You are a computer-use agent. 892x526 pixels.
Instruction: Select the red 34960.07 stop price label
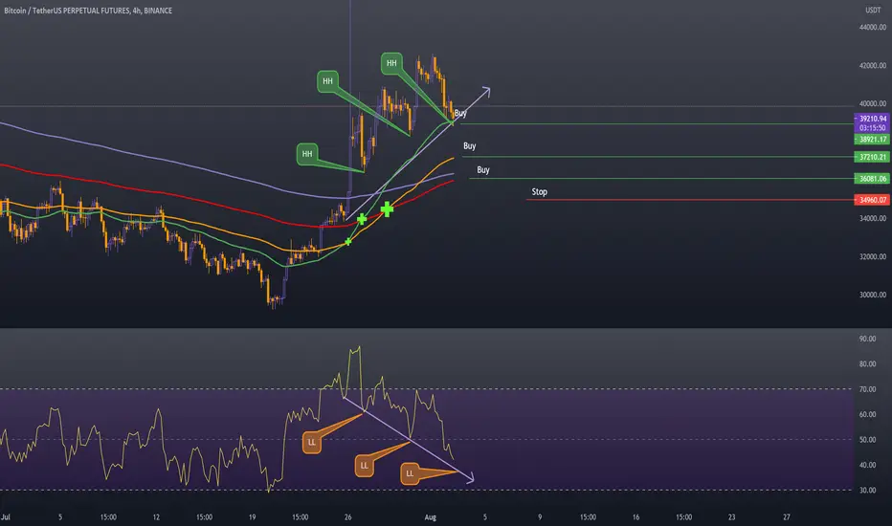(873, 200)
